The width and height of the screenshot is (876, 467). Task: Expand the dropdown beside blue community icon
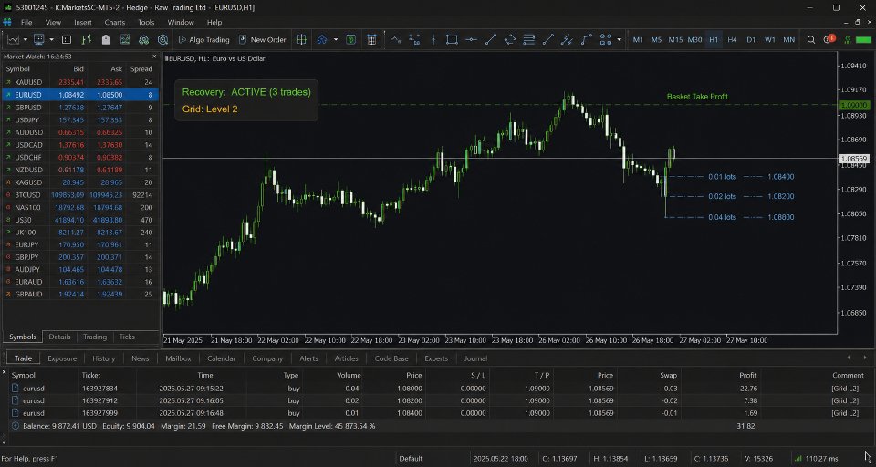pyautogui.click(x=336, y=39)
